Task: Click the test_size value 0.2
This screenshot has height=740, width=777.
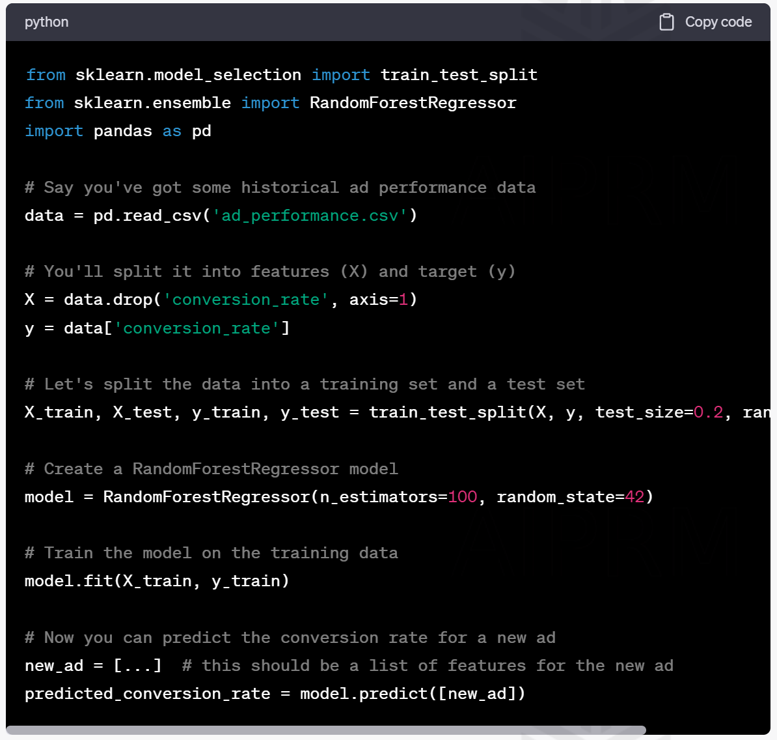Action: pos(708,412)
